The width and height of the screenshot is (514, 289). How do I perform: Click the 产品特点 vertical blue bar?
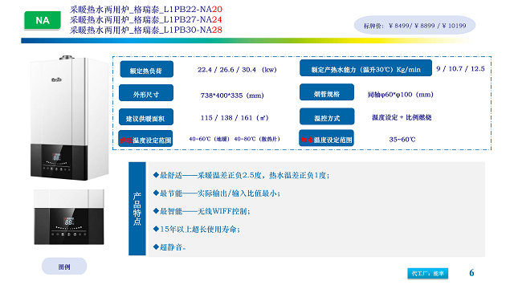137,209
